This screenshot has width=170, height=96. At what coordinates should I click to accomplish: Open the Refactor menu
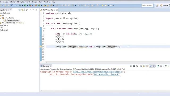pos(12,2)
